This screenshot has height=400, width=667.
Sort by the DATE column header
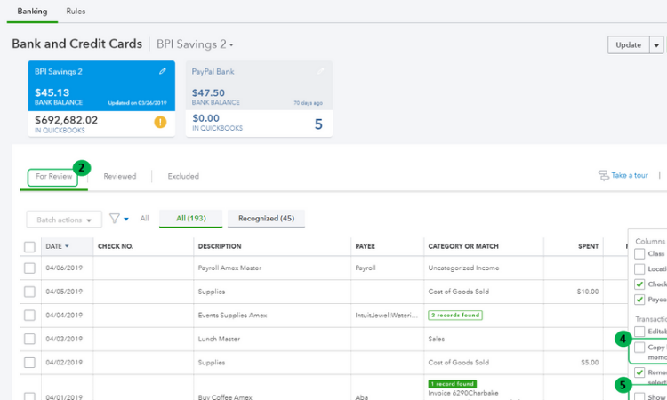pyautogui.click(x=57, y=246)
